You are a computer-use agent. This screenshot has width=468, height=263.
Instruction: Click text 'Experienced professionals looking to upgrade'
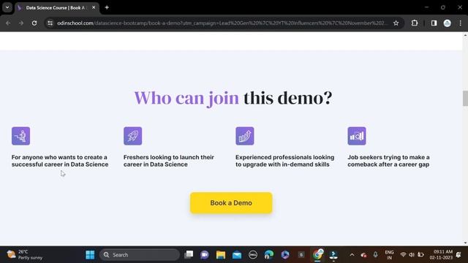[284, 161]
